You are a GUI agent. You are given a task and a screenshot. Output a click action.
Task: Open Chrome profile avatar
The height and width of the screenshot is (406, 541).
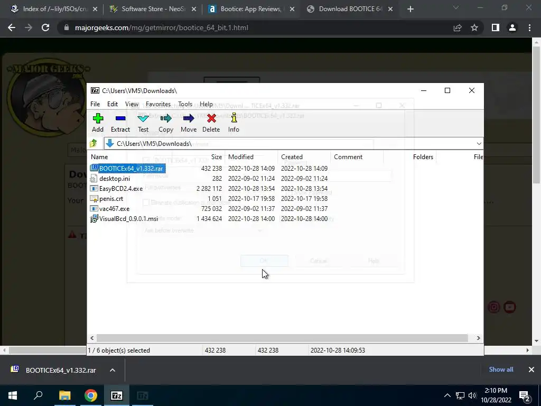(x=512, y=27)
